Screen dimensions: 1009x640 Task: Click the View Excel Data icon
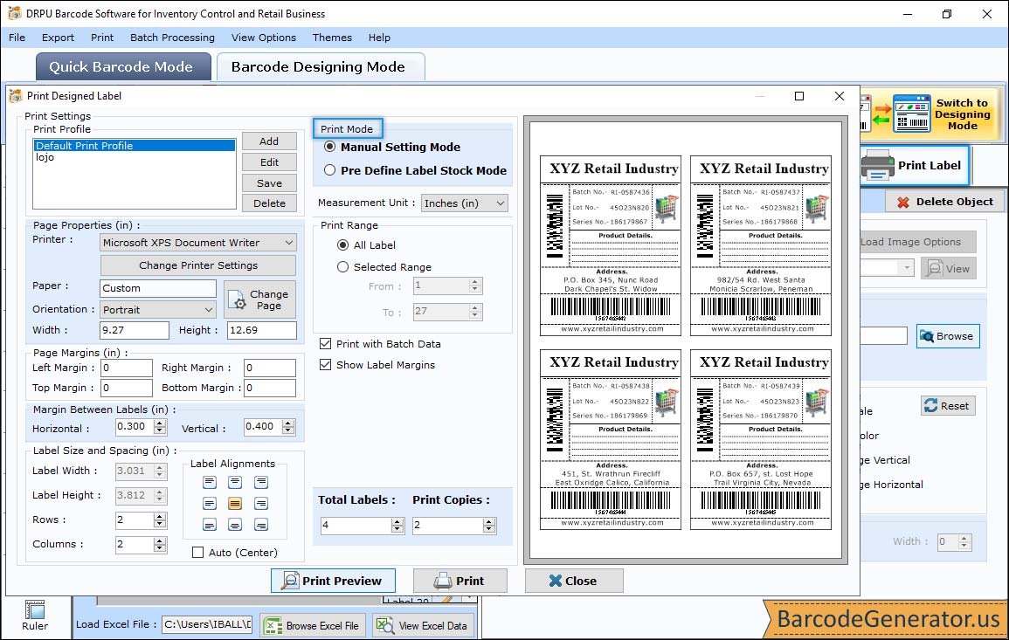click(384, 625)
